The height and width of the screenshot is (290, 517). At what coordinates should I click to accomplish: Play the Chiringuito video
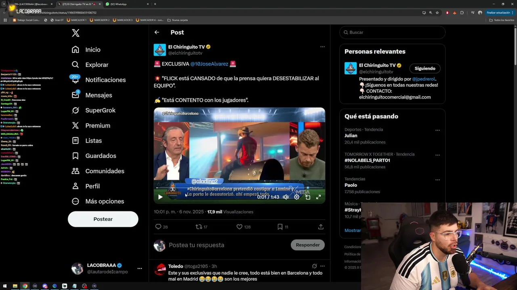160,197
